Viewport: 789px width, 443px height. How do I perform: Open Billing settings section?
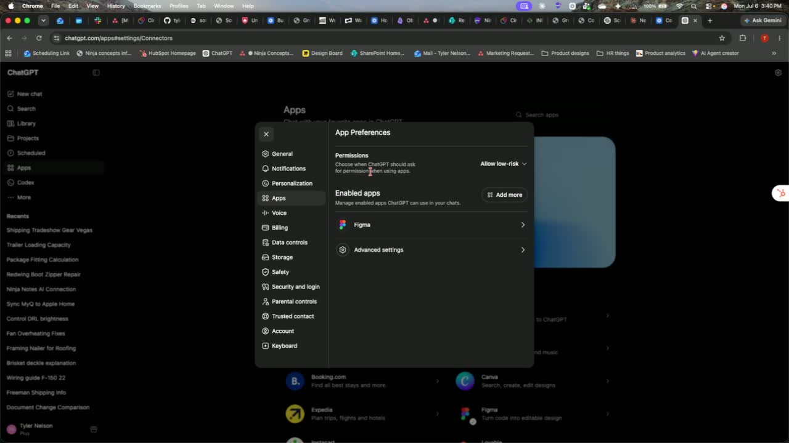tap(291, 228)
